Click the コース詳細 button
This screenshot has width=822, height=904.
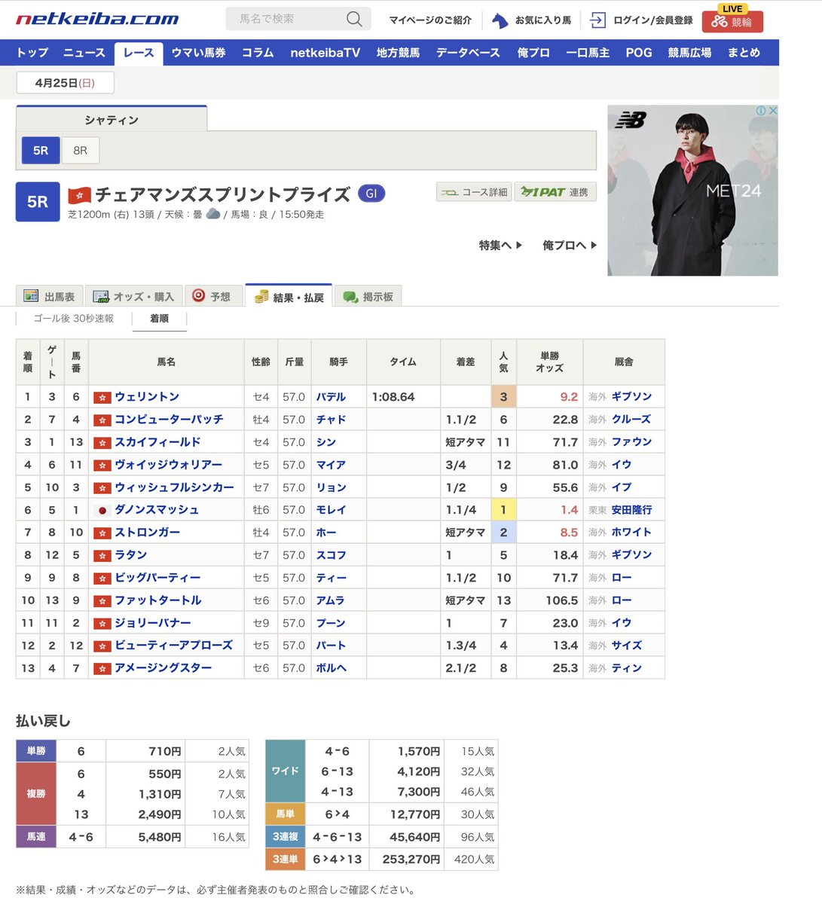tap(474, 192)
